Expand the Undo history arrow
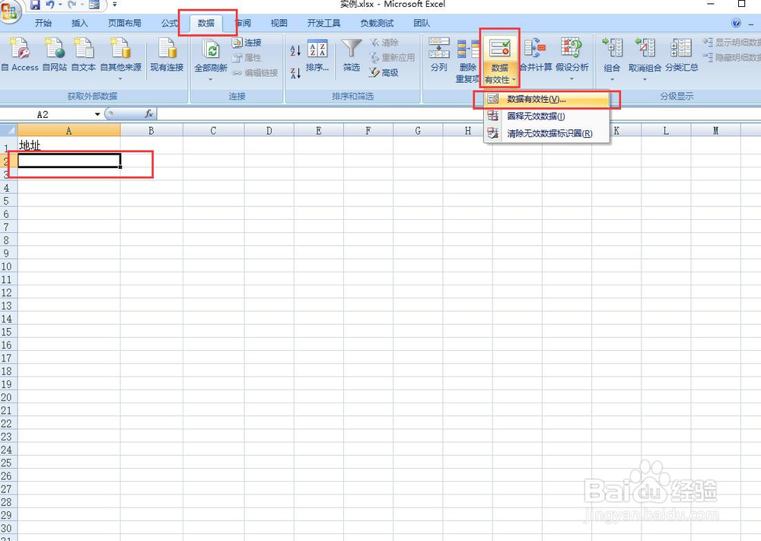 60,5
